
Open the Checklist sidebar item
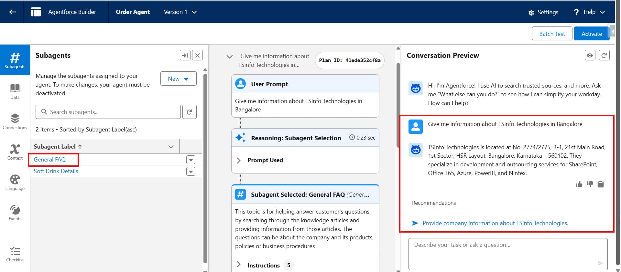tap(15, 254)
